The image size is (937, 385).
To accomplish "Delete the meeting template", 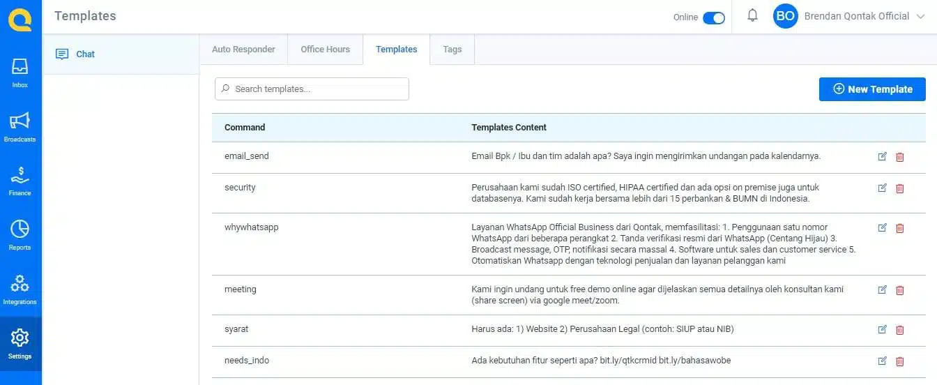I will coord(899,290).
